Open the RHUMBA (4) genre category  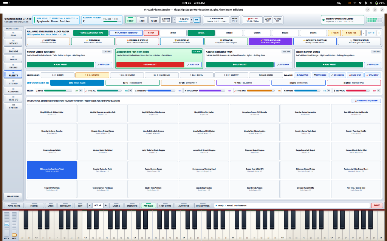point(93,41)
